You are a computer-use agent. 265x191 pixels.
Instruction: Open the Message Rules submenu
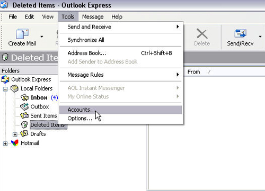click(x=121, y=75)
